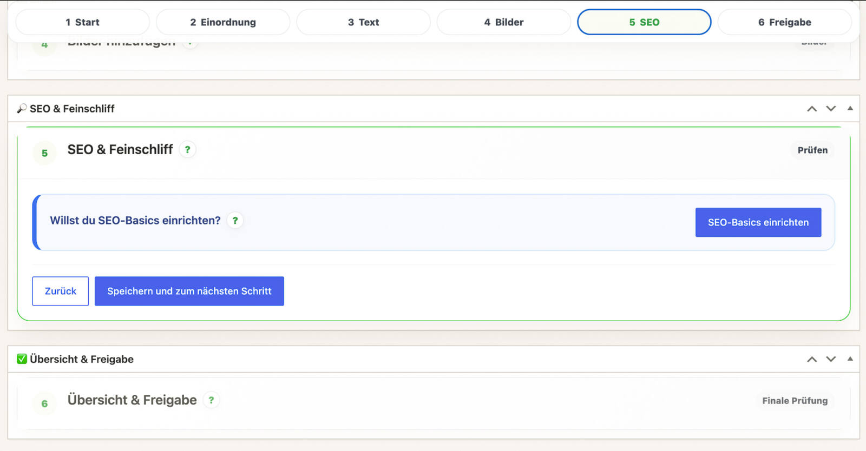Move SEO & Feinschliff panel down
This screenshot has height=451, width=866.
[831, 109]
